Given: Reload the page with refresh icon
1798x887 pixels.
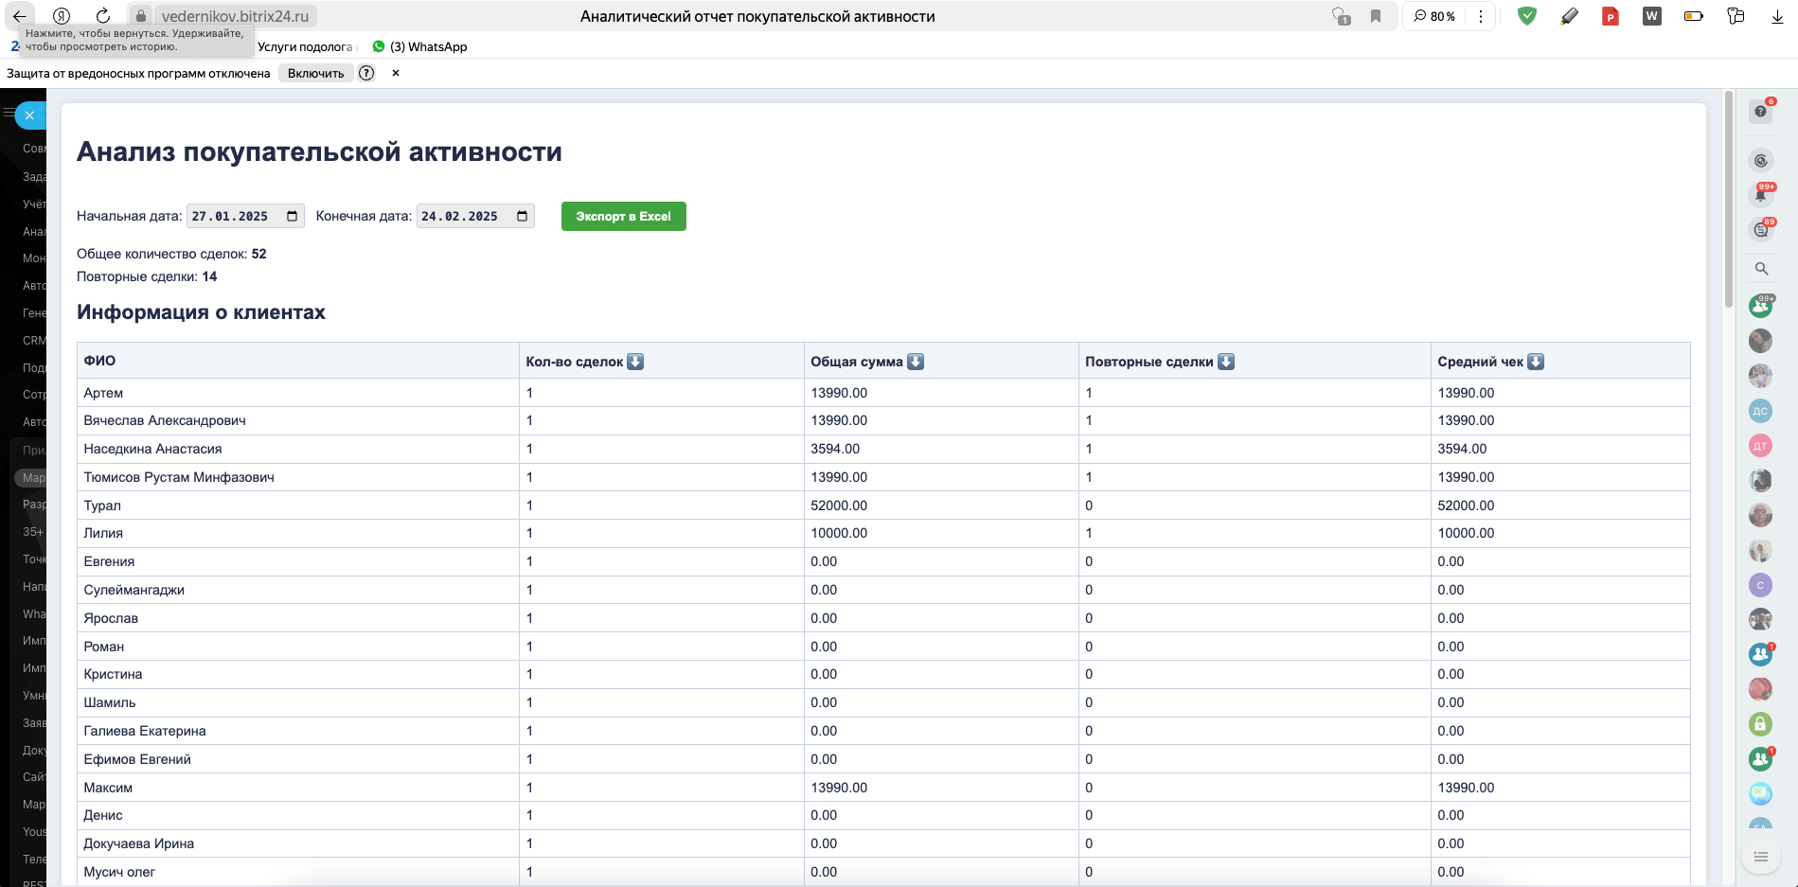Looking at the screenshot, I should click(x=103, y=16).
